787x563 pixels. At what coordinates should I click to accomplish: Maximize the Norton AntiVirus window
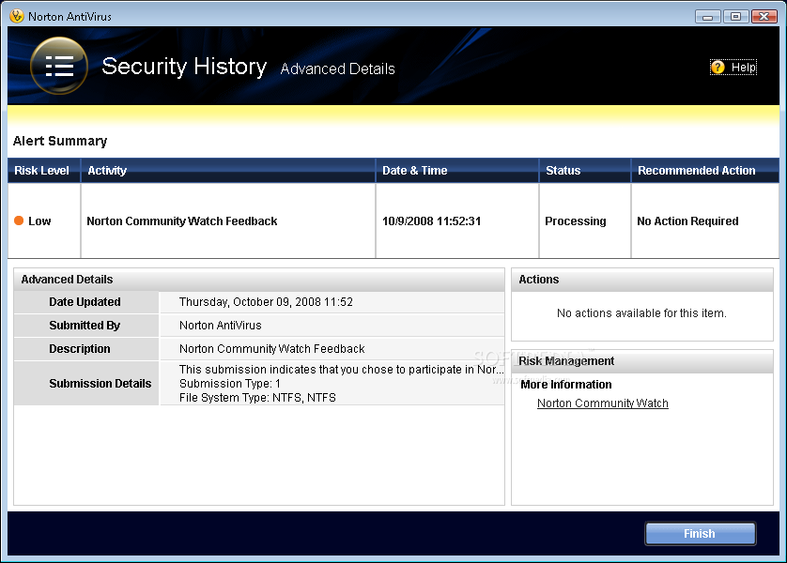click(x=735, y=17)
